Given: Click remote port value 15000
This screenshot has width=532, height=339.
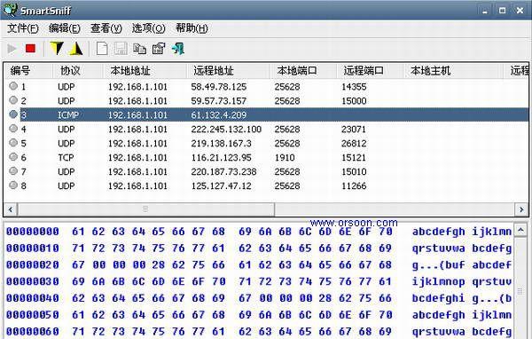Looking at the screenshot, I should pyautogui.click(x=354, y=101).
